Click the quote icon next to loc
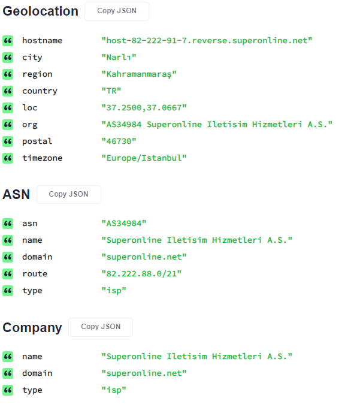This screenshot has height=410, width=354. coord(8,108)
